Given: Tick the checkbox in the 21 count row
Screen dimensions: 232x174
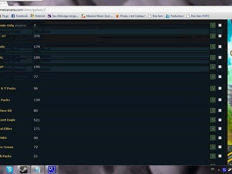Looking at the screenshot, I should coord(220,156).
